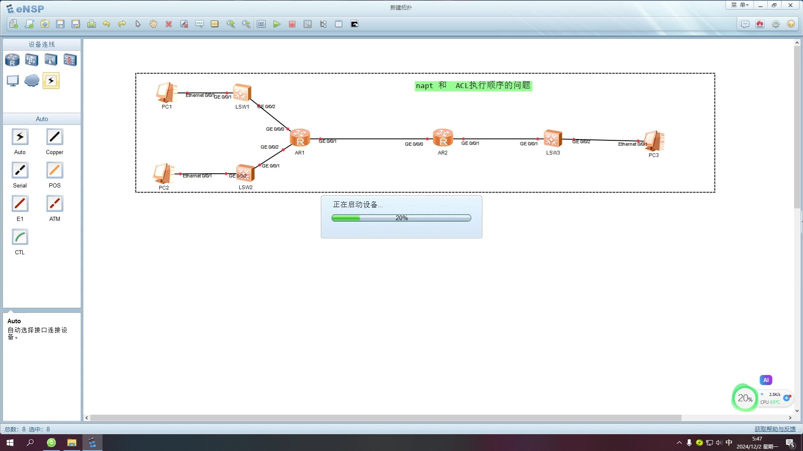The width and height of the screenshot is (803, 451).
Task: Choose the E1 cable type
Action: tap(20, 204)
